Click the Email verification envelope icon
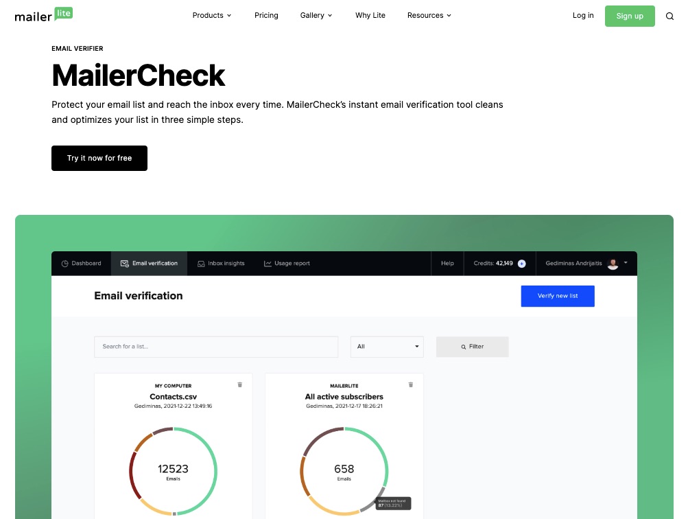 [x=125, y=264]
